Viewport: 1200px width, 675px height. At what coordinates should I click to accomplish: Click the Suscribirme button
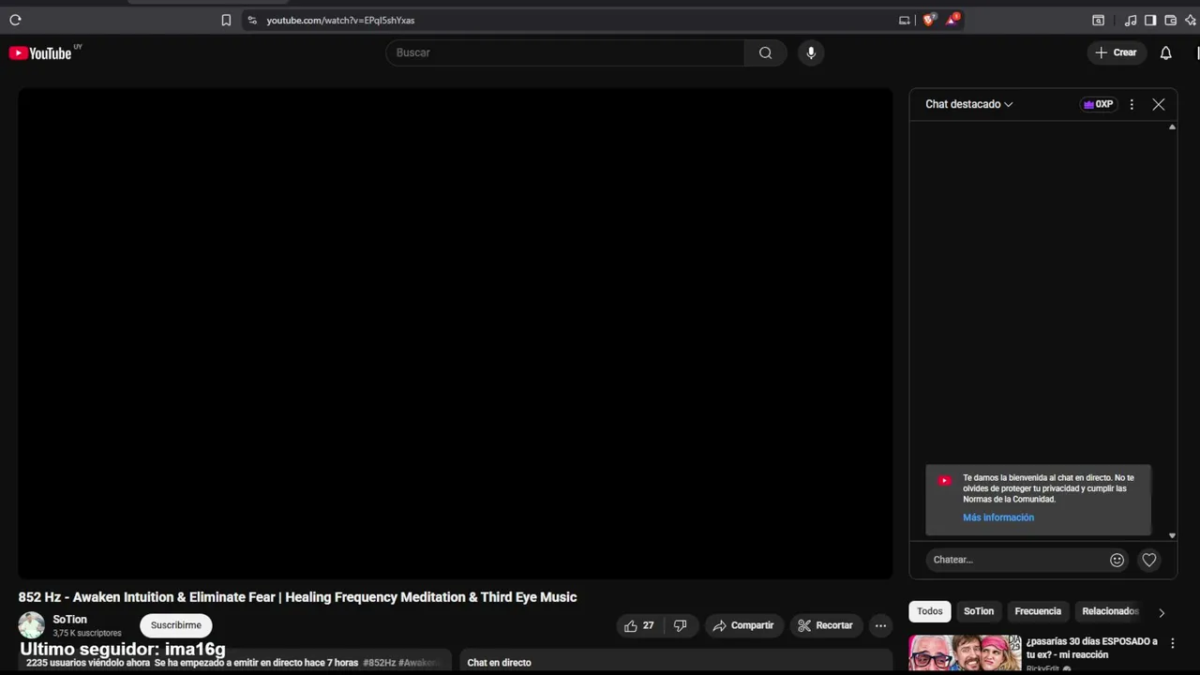pyautogui.click(x=176, y=625)
